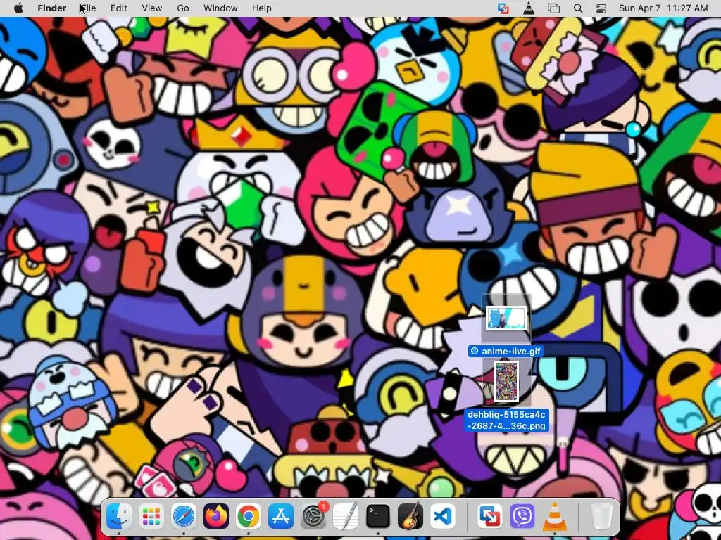
Task: Open the App Store Dock icon
Action: (x=280, y=515)
